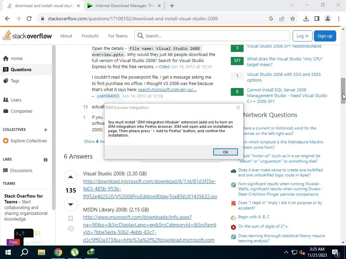Show answer activity history icon
346x259 pixels.
[71, 229]
